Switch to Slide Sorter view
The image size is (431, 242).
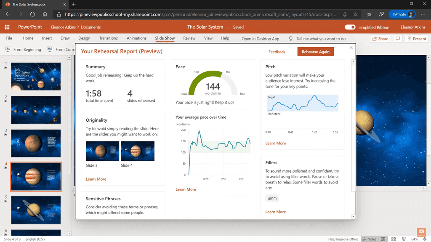(393, 239)
